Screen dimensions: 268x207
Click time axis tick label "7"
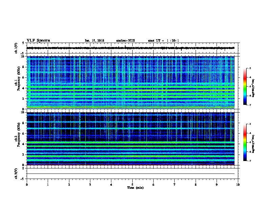[175, 185]
